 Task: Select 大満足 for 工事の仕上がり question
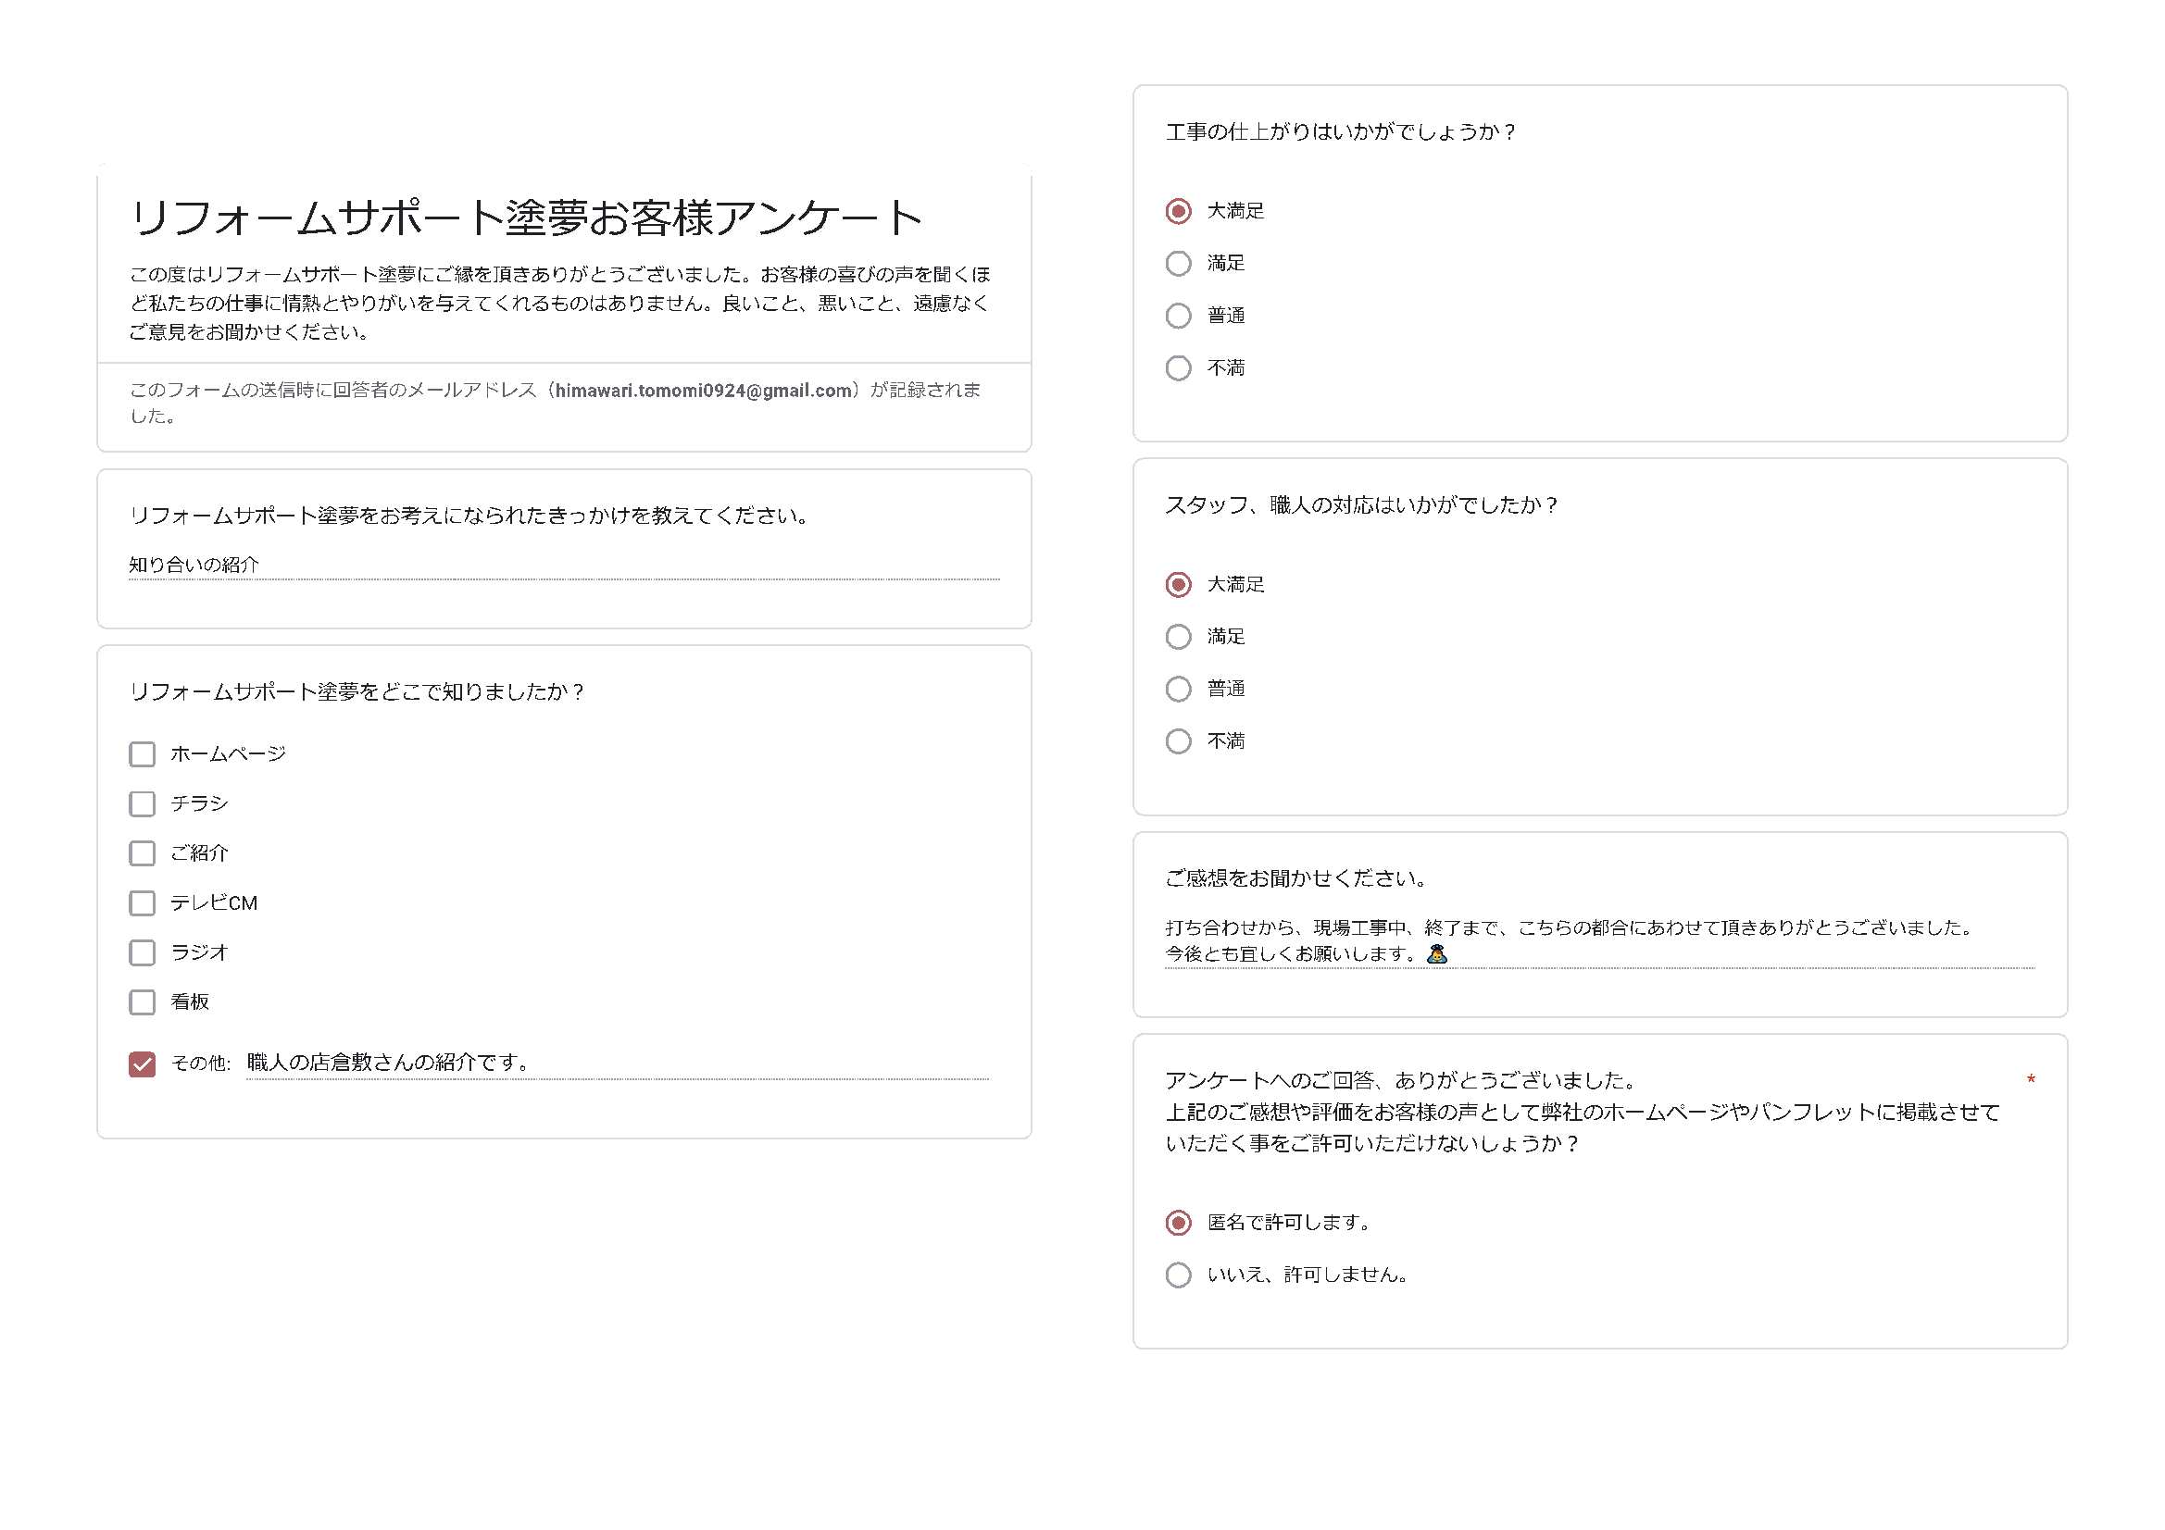pyautogui.click(x=1178, y=211)
